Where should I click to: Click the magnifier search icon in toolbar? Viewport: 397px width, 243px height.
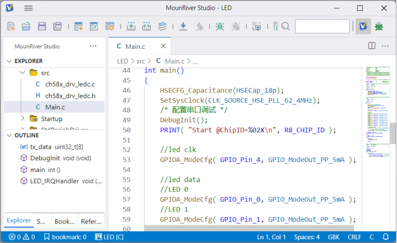coord(285,26)
